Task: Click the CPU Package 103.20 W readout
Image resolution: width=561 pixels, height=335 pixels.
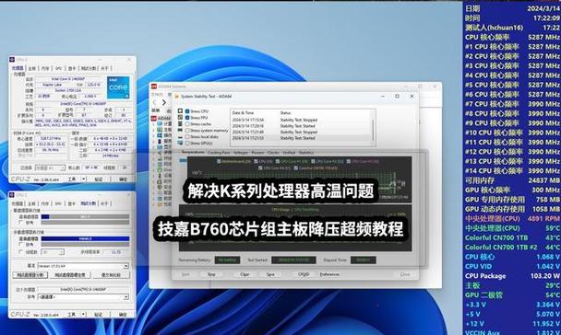Action: tap(512, 276)
